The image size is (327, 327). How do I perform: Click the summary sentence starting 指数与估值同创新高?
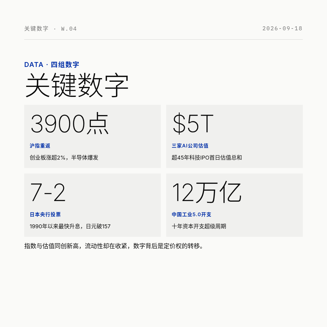pos(114,246)
